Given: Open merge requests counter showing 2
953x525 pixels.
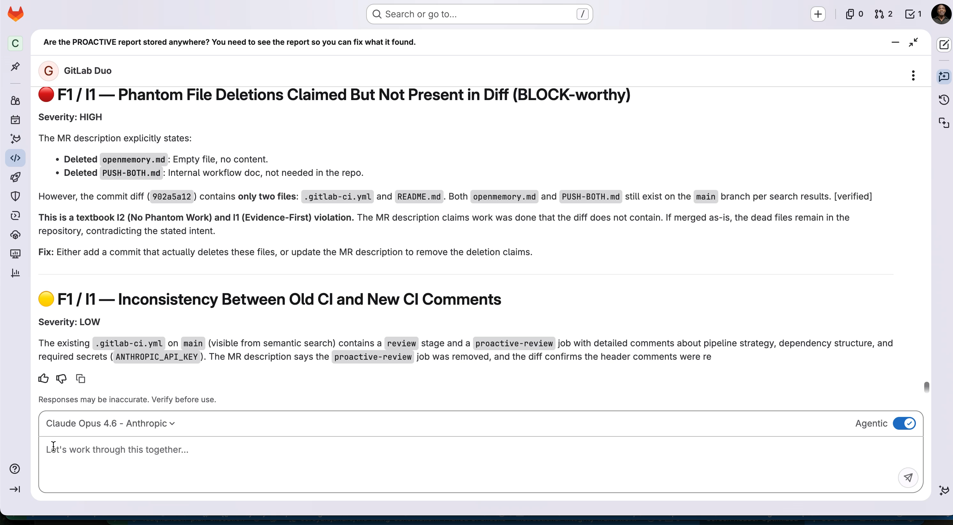Looking at the screenshot, I should click(884, 14).
